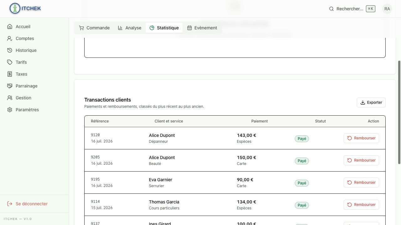Click the logout arrow icon
401x225 pixels.
tap(10, 204)
